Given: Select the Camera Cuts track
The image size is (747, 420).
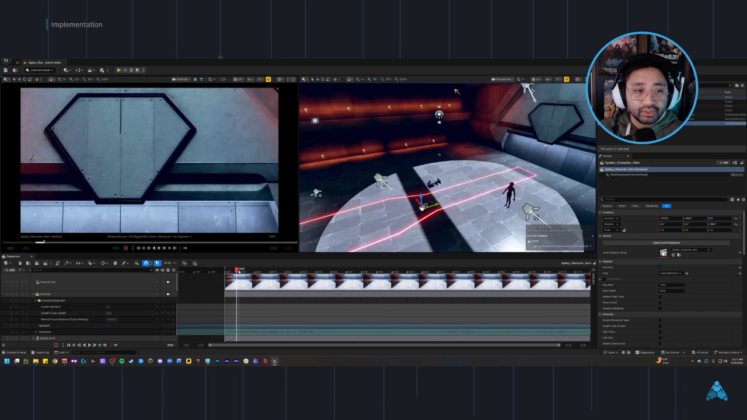Looking at the screenshot, I should click(47, 282).
